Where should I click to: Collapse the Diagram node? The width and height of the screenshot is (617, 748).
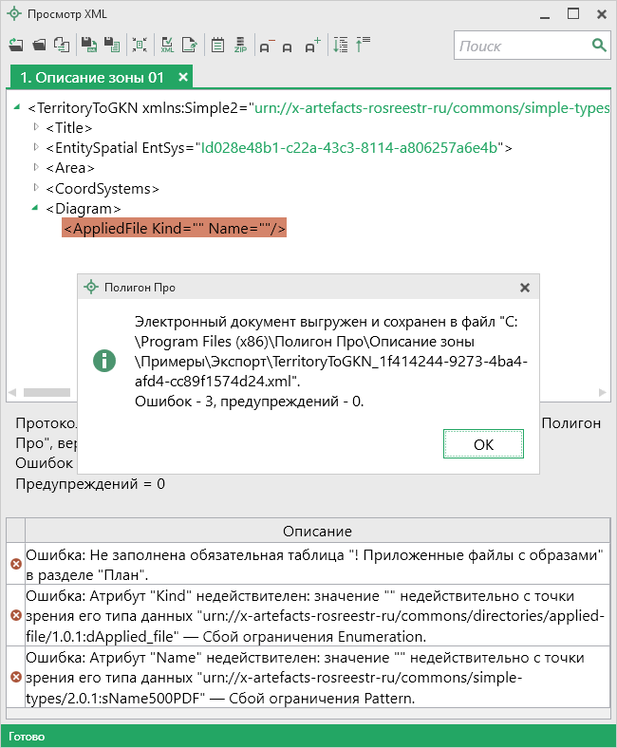pos(36,208)
